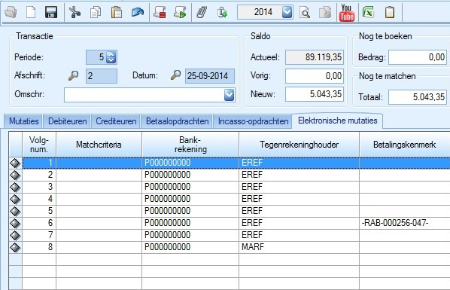The image size is (450, 290).
Task: Click the Vorig saldo field
Action: click(x=315, y=76)
